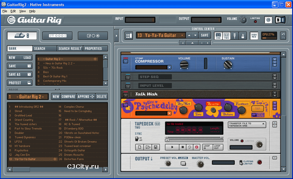Click SAVE AS for the bank
The height and width of the screenshot is (179, 293).
point(19,74)
